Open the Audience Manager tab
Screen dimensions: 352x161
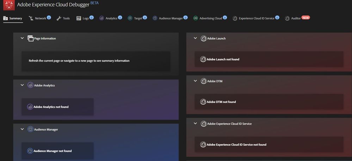170,18
